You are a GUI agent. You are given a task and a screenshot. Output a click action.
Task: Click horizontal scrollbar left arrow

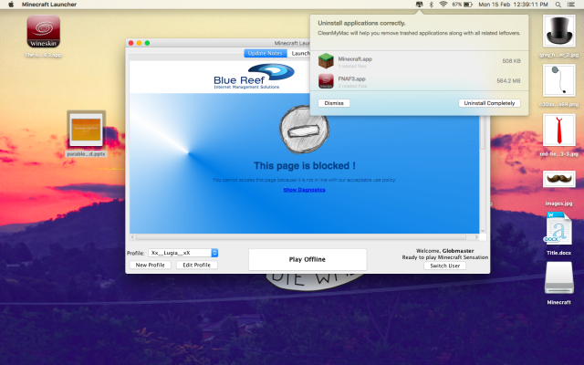tap(132, 237)
